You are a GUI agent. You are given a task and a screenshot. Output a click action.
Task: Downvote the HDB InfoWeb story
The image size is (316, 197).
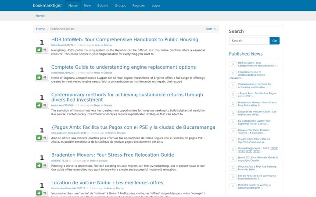(45, 49)
